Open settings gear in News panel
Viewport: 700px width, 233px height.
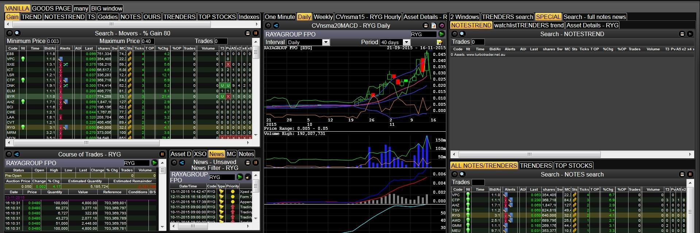[x=174, y=163]
